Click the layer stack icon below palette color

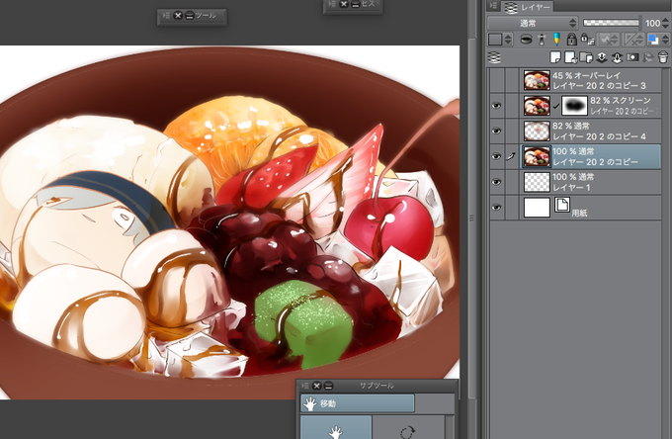494,57
